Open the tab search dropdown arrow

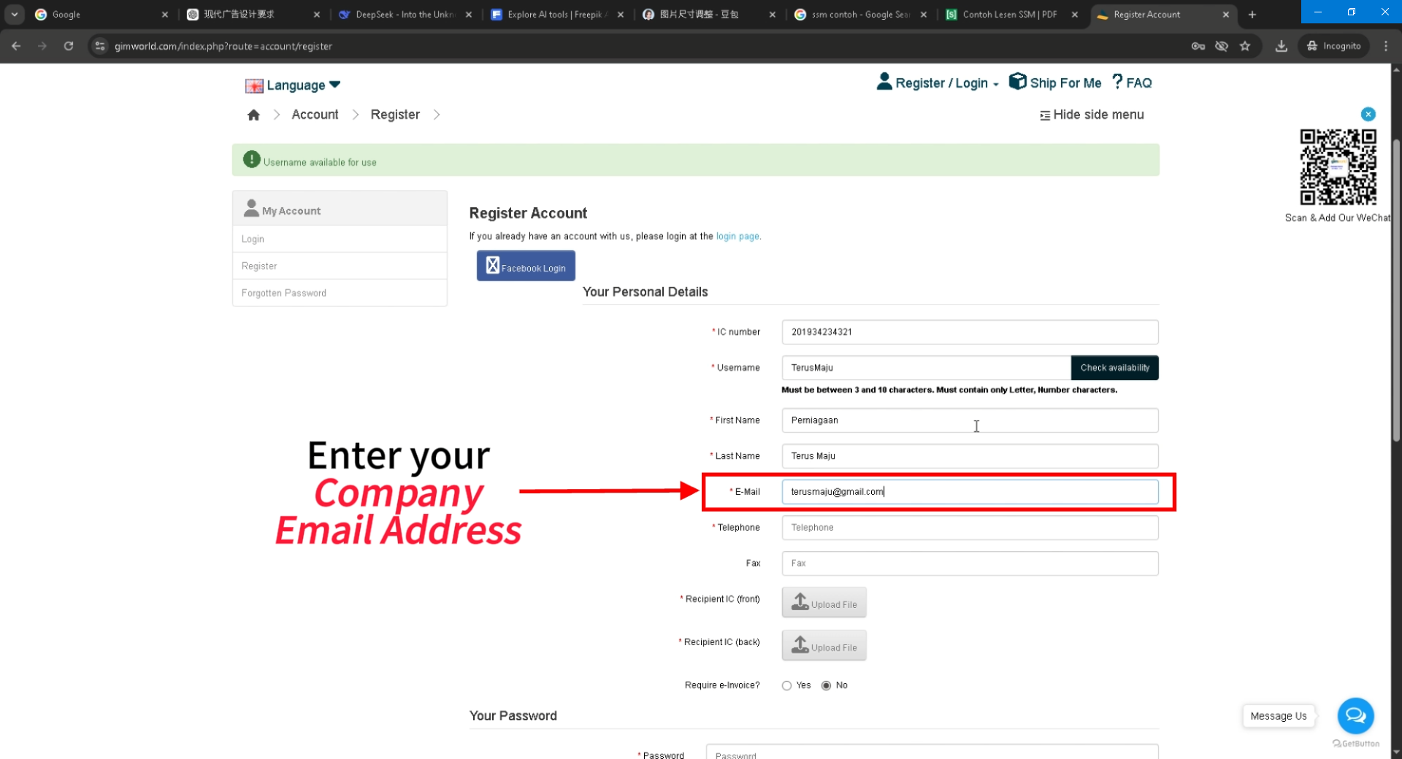pos(15,15)
